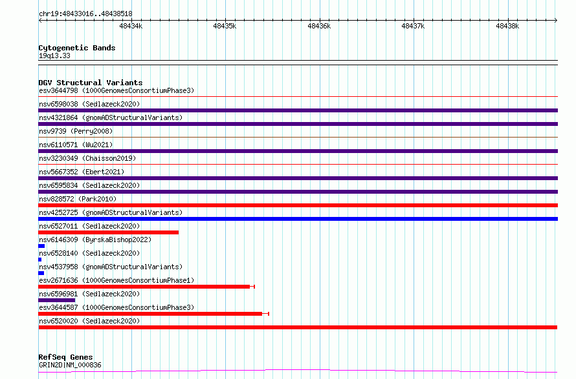Screen dimensions: 576x379
Task: Select variant label nsv5667352 (Ebert2021)
Action: (x=82, y=172)
